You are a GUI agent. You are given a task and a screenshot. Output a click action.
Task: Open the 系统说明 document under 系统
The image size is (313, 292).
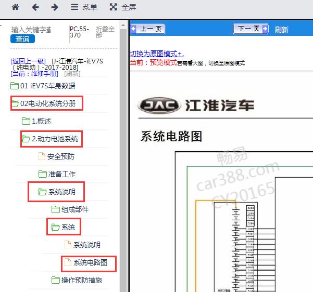click(87, 245)
